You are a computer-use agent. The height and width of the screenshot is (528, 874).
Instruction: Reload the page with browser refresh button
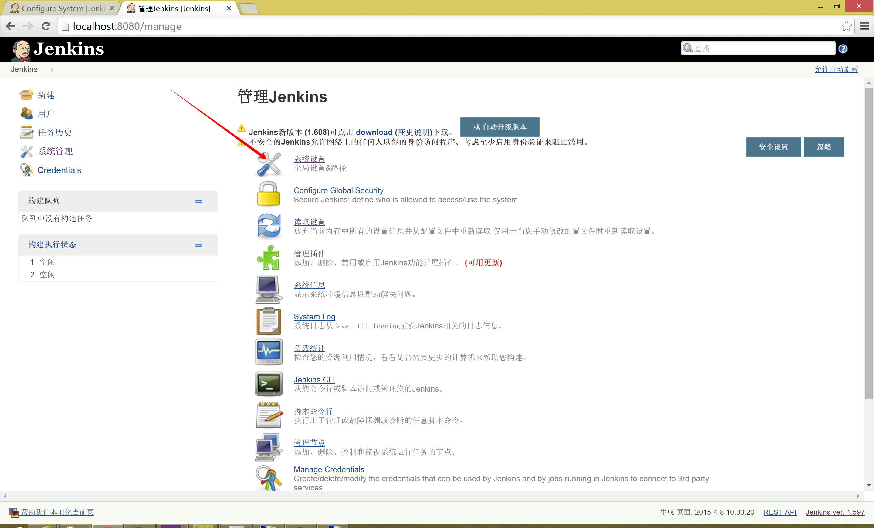(46, 26)
